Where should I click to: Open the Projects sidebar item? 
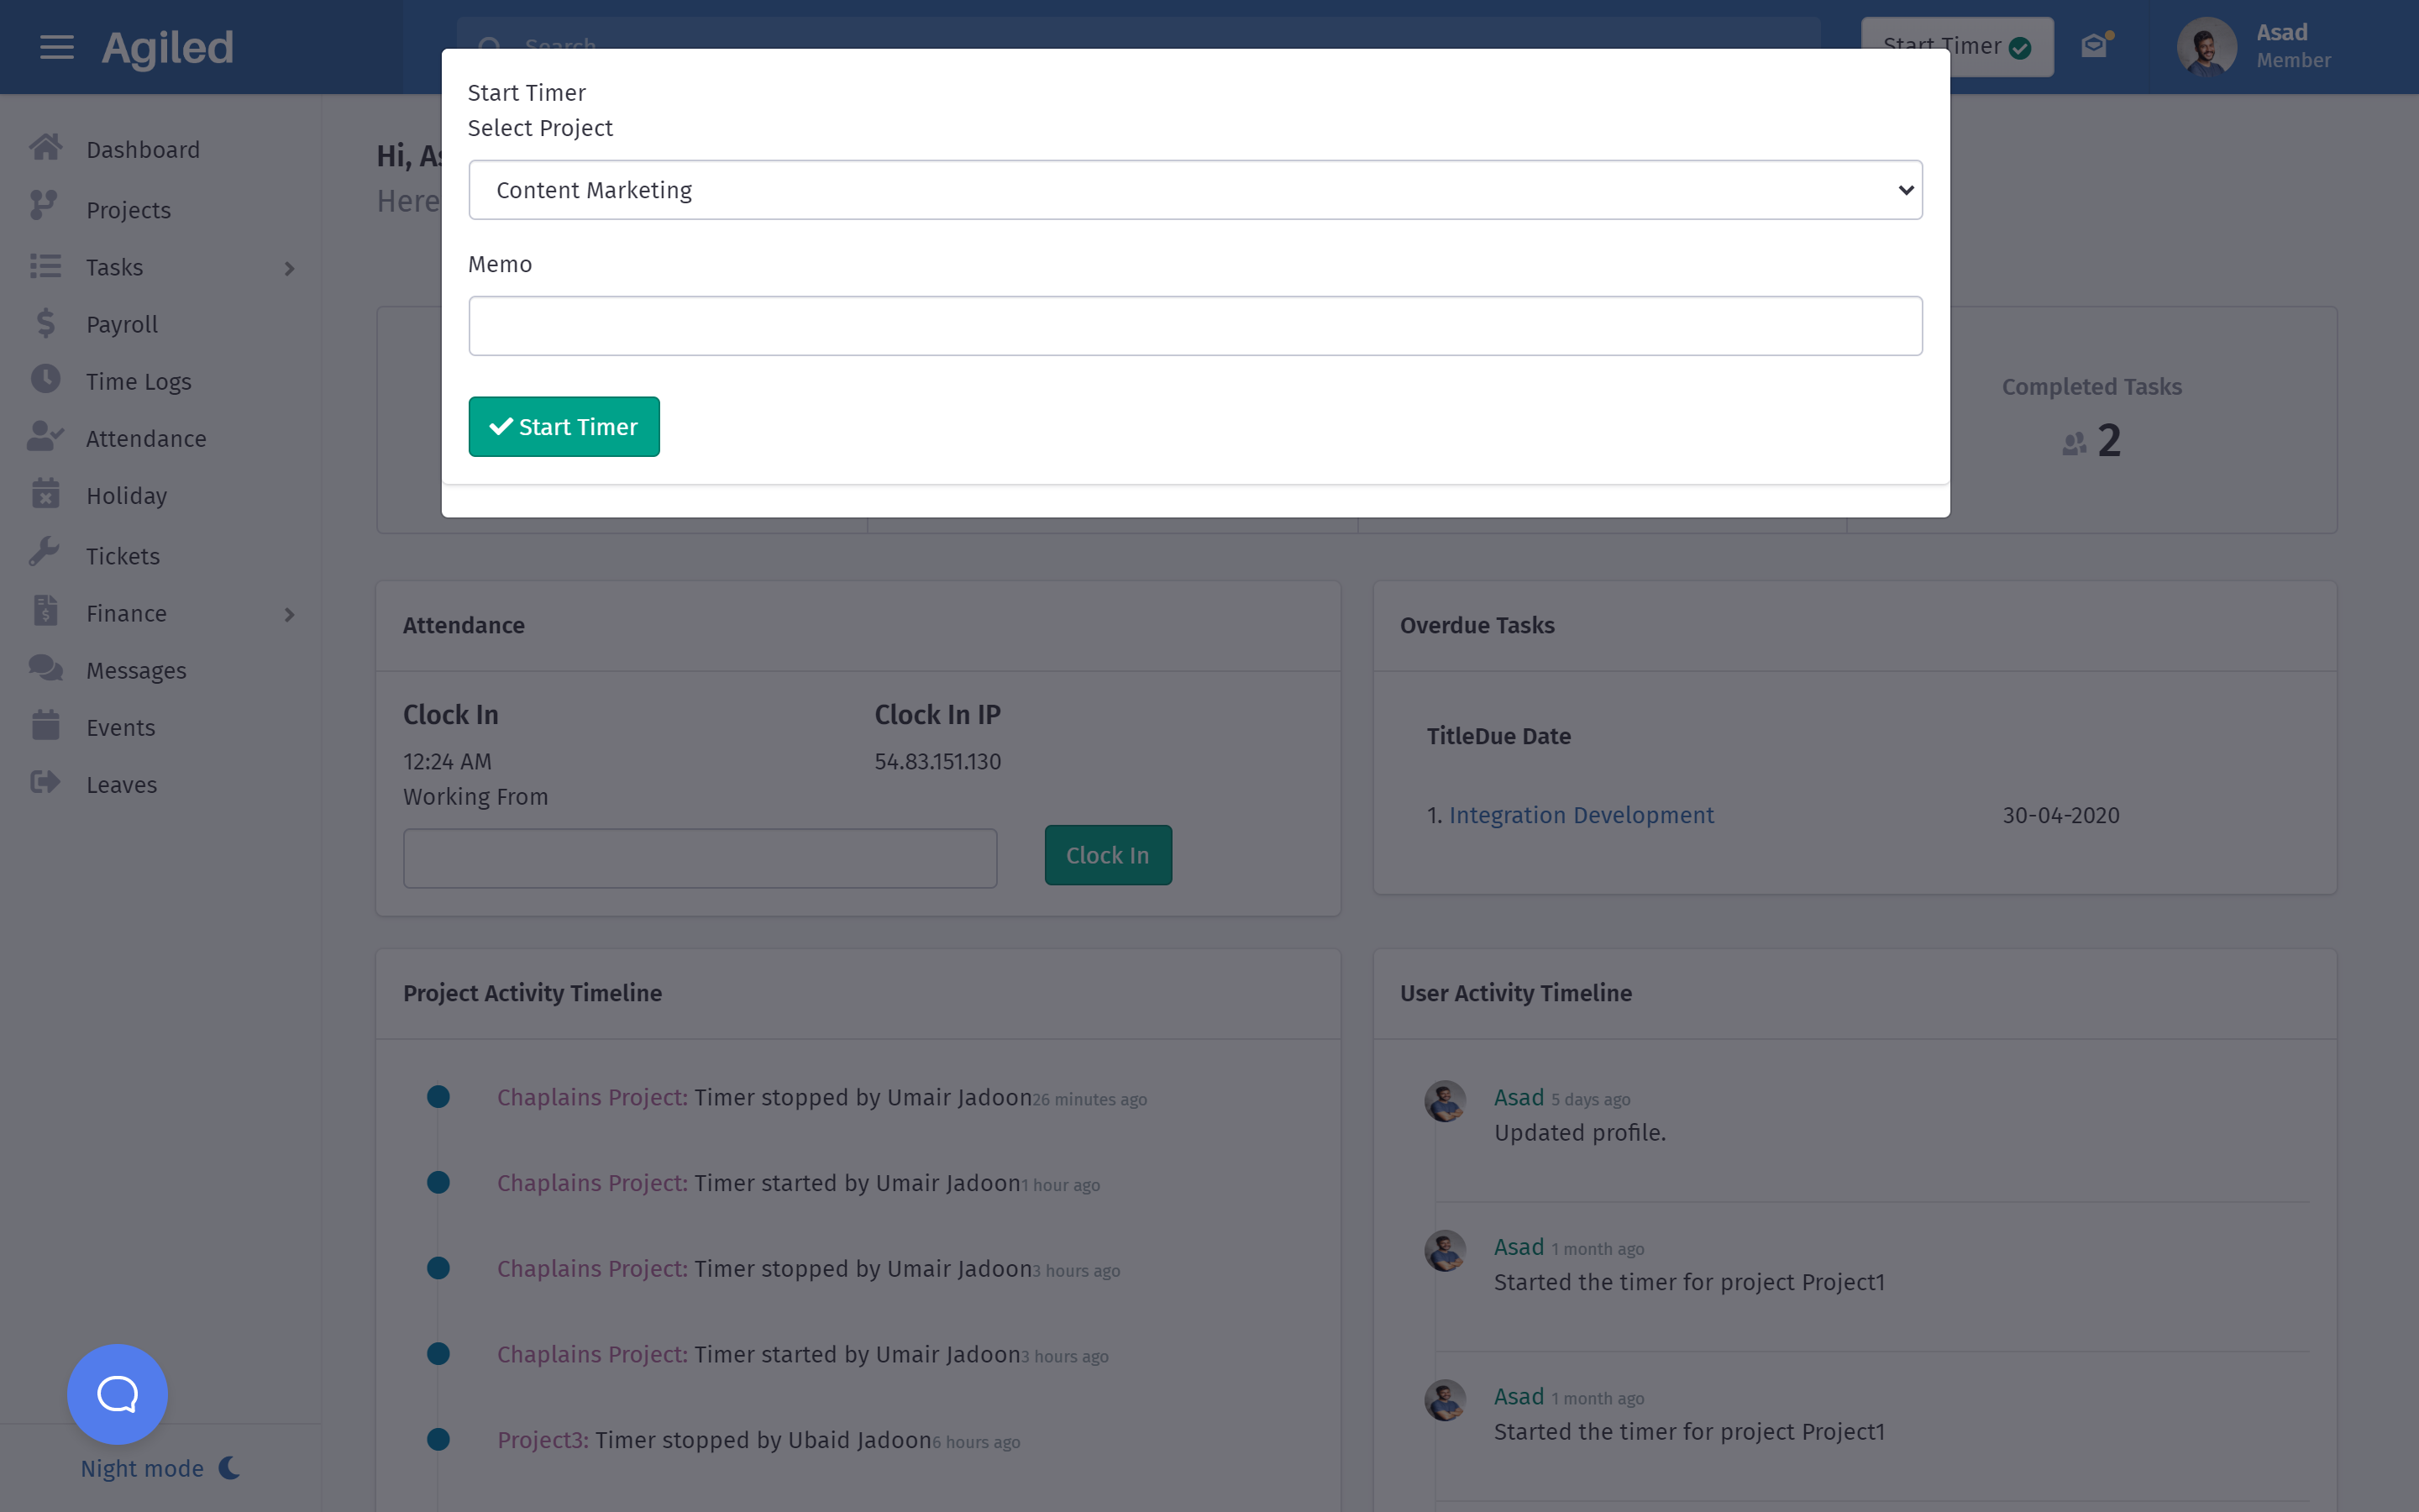[x=128, y=210]
